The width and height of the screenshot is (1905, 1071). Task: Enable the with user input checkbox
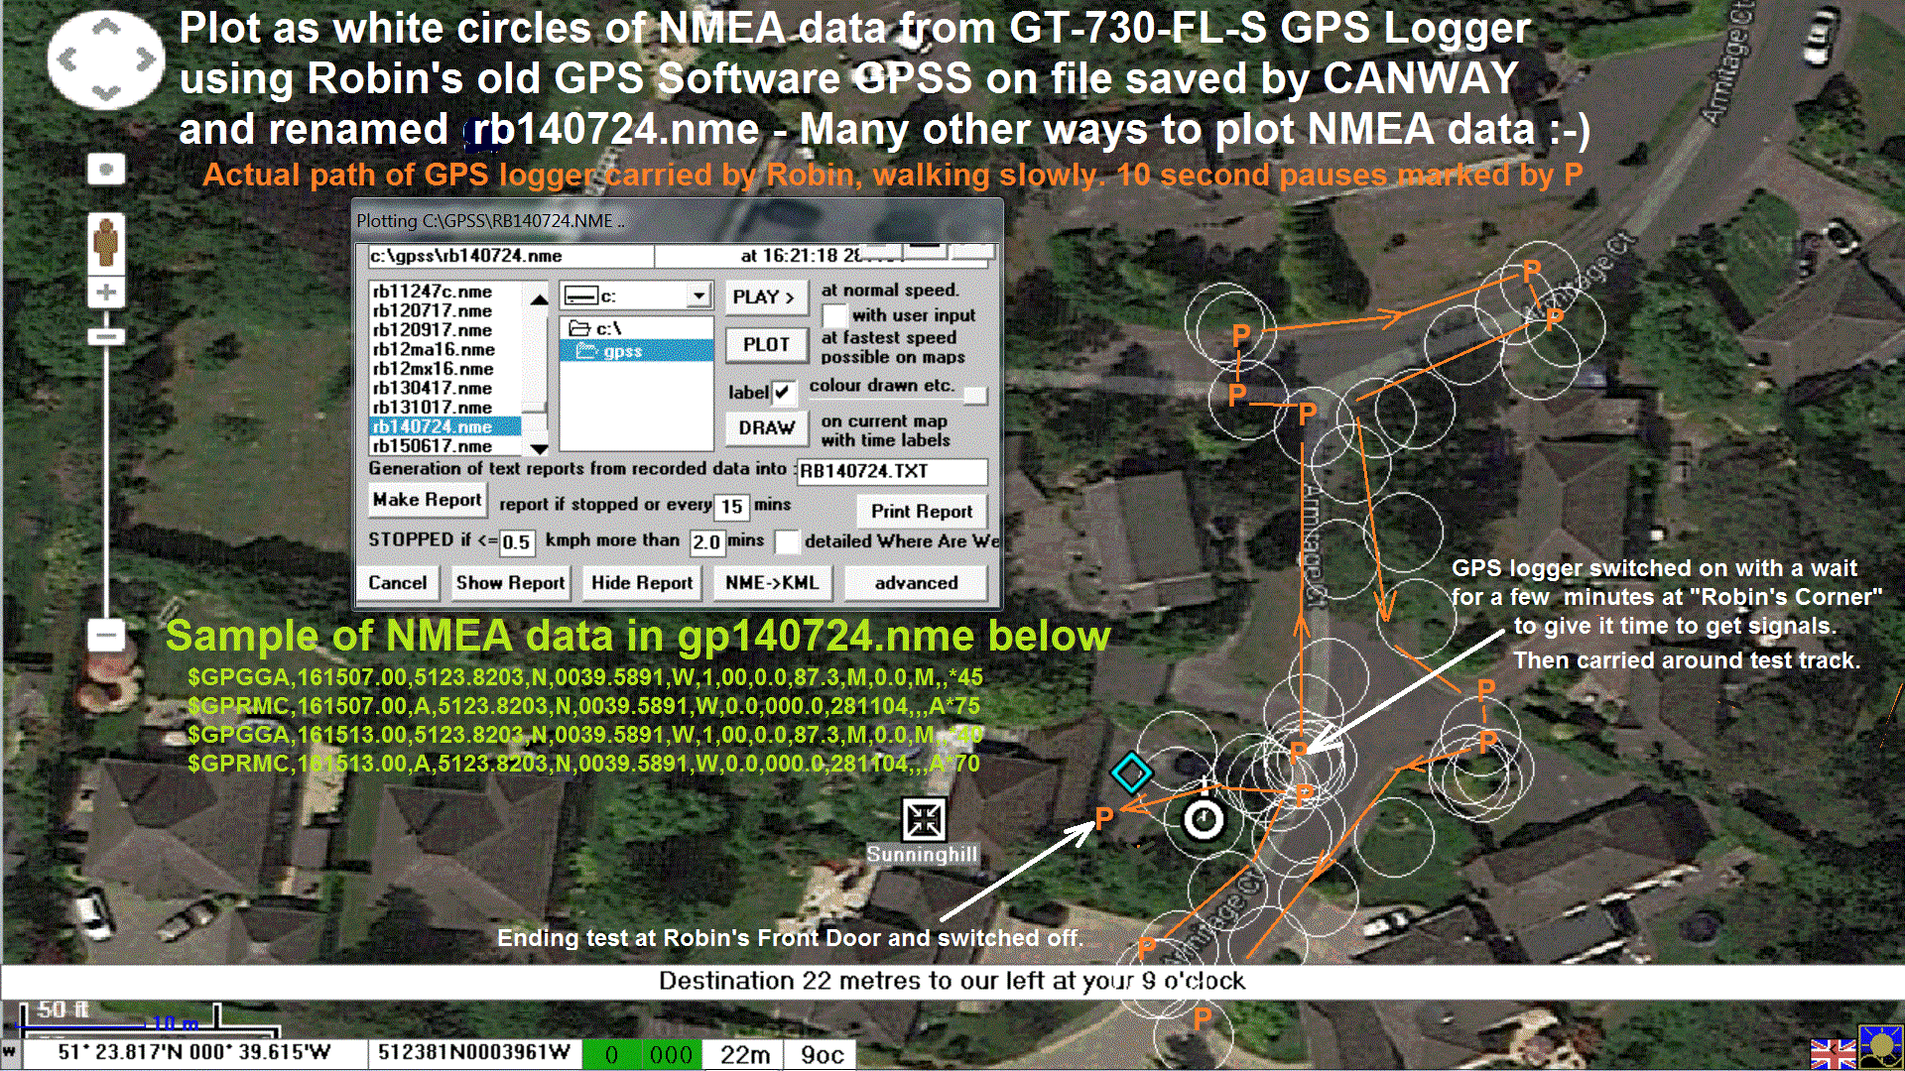coord(834,315)
